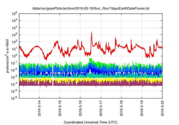Select the 2016-3-15 date tick label
The image size is (179, 125).
(60, 108)
